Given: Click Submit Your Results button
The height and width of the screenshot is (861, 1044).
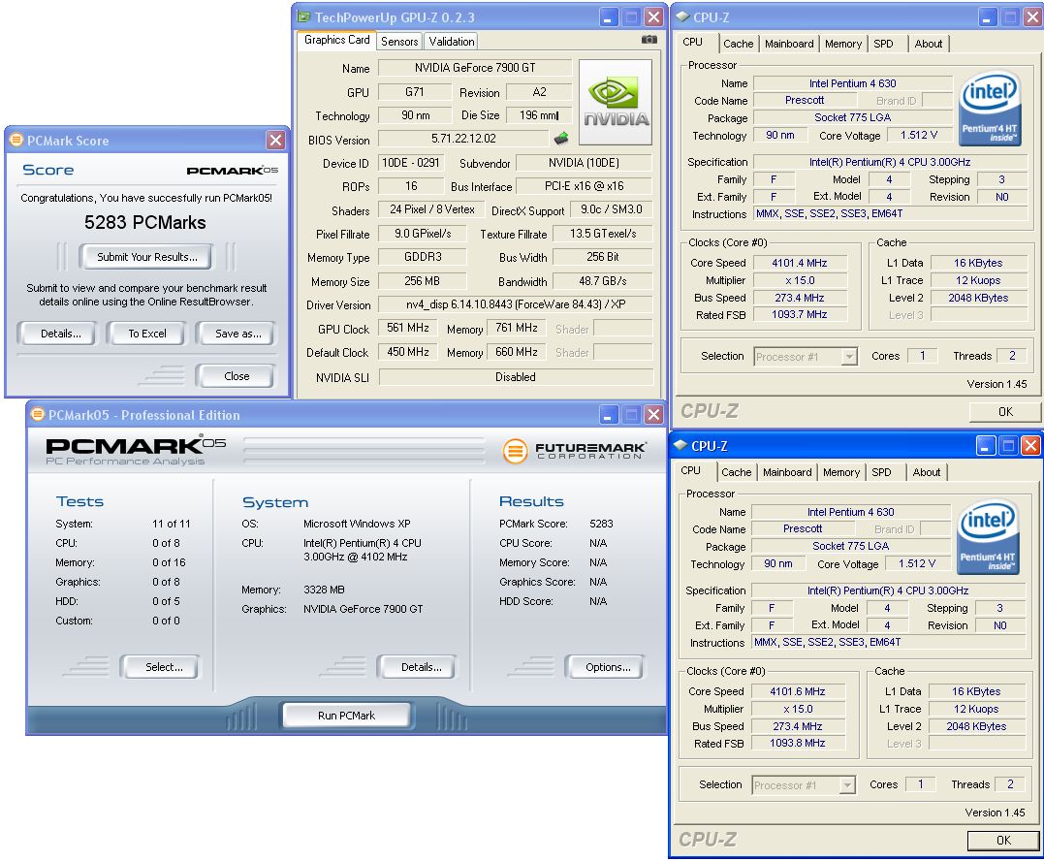Looking at the screenshot, I should (x=146, y=257).
